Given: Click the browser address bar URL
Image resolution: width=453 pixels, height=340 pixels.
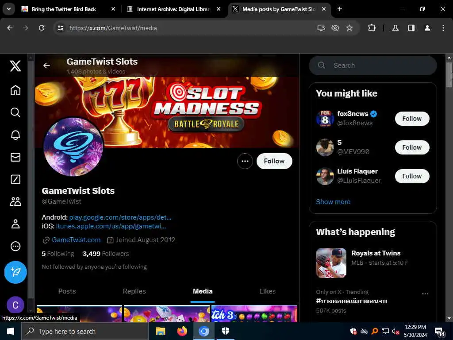Looking at the screenshot, I should click(113, 28).
